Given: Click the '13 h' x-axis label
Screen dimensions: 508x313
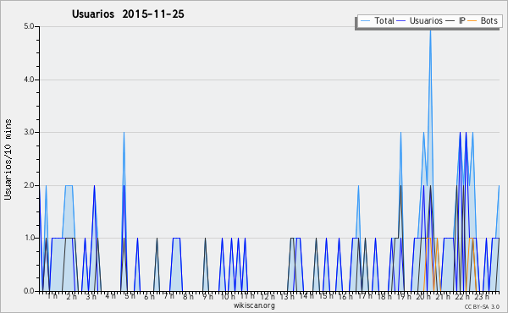Looking at the screenshot, I should [287, 296].
